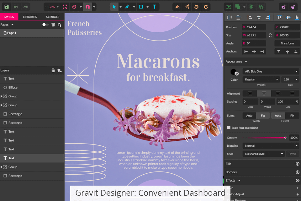The width and height of the screenshot is (301, 201).
Task: Click the bring-to-front arrange icon
Action: tap(283, 7)
